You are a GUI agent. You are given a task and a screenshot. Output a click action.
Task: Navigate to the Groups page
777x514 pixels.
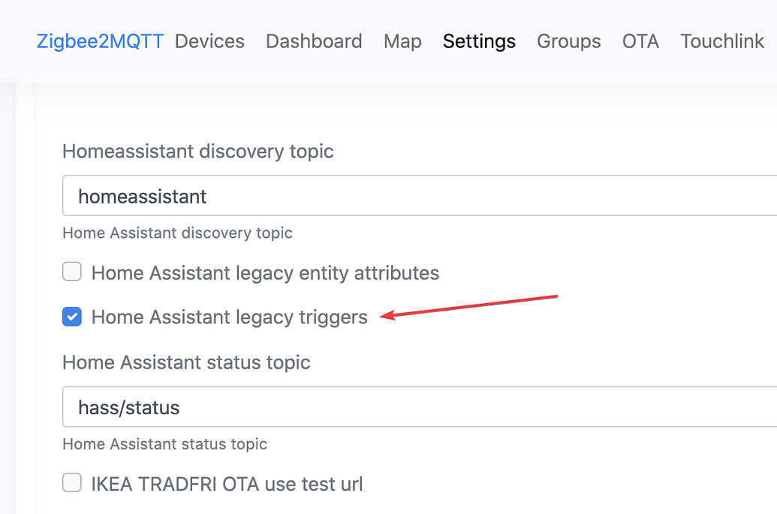point(568,41)
